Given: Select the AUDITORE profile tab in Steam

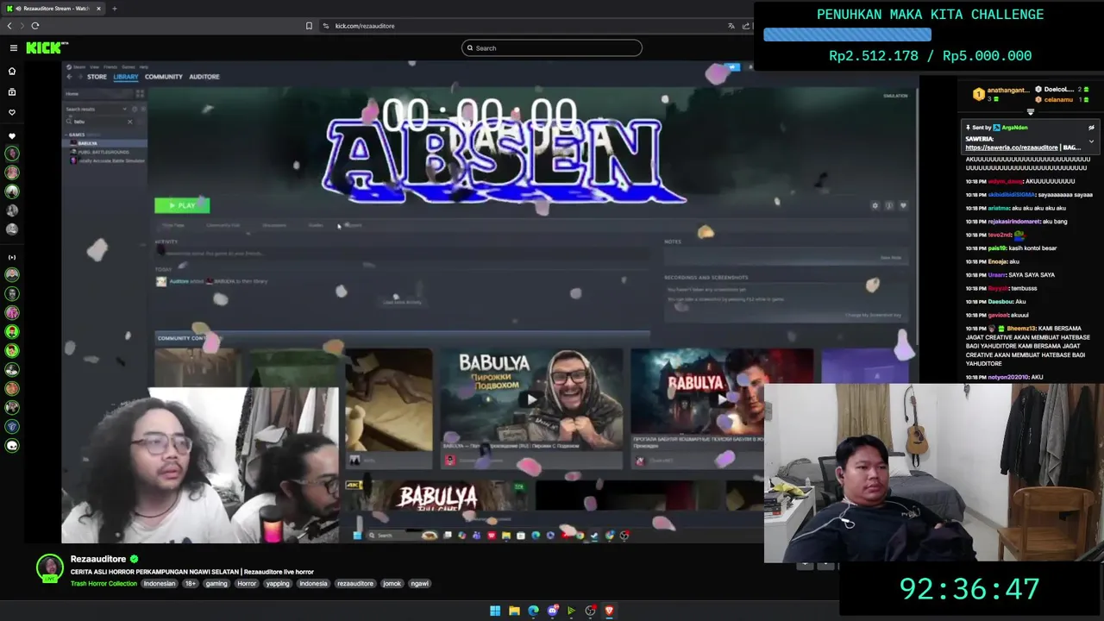Looking at the screenshot, I should (204, 77).
